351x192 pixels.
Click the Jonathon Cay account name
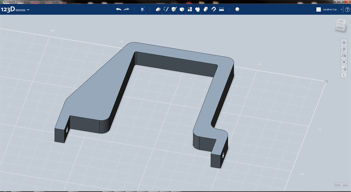(330, 10)
